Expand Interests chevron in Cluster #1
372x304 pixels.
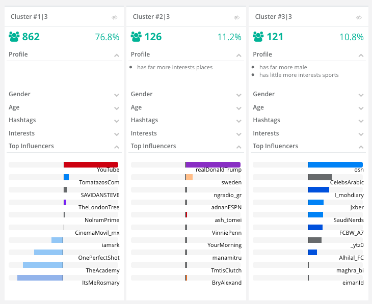(117, 134)
